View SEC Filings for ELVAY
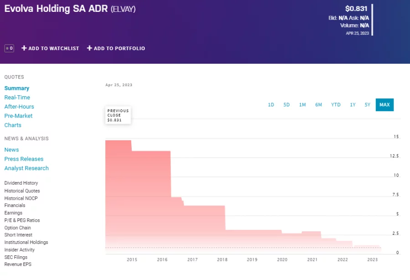 point(16,257)
